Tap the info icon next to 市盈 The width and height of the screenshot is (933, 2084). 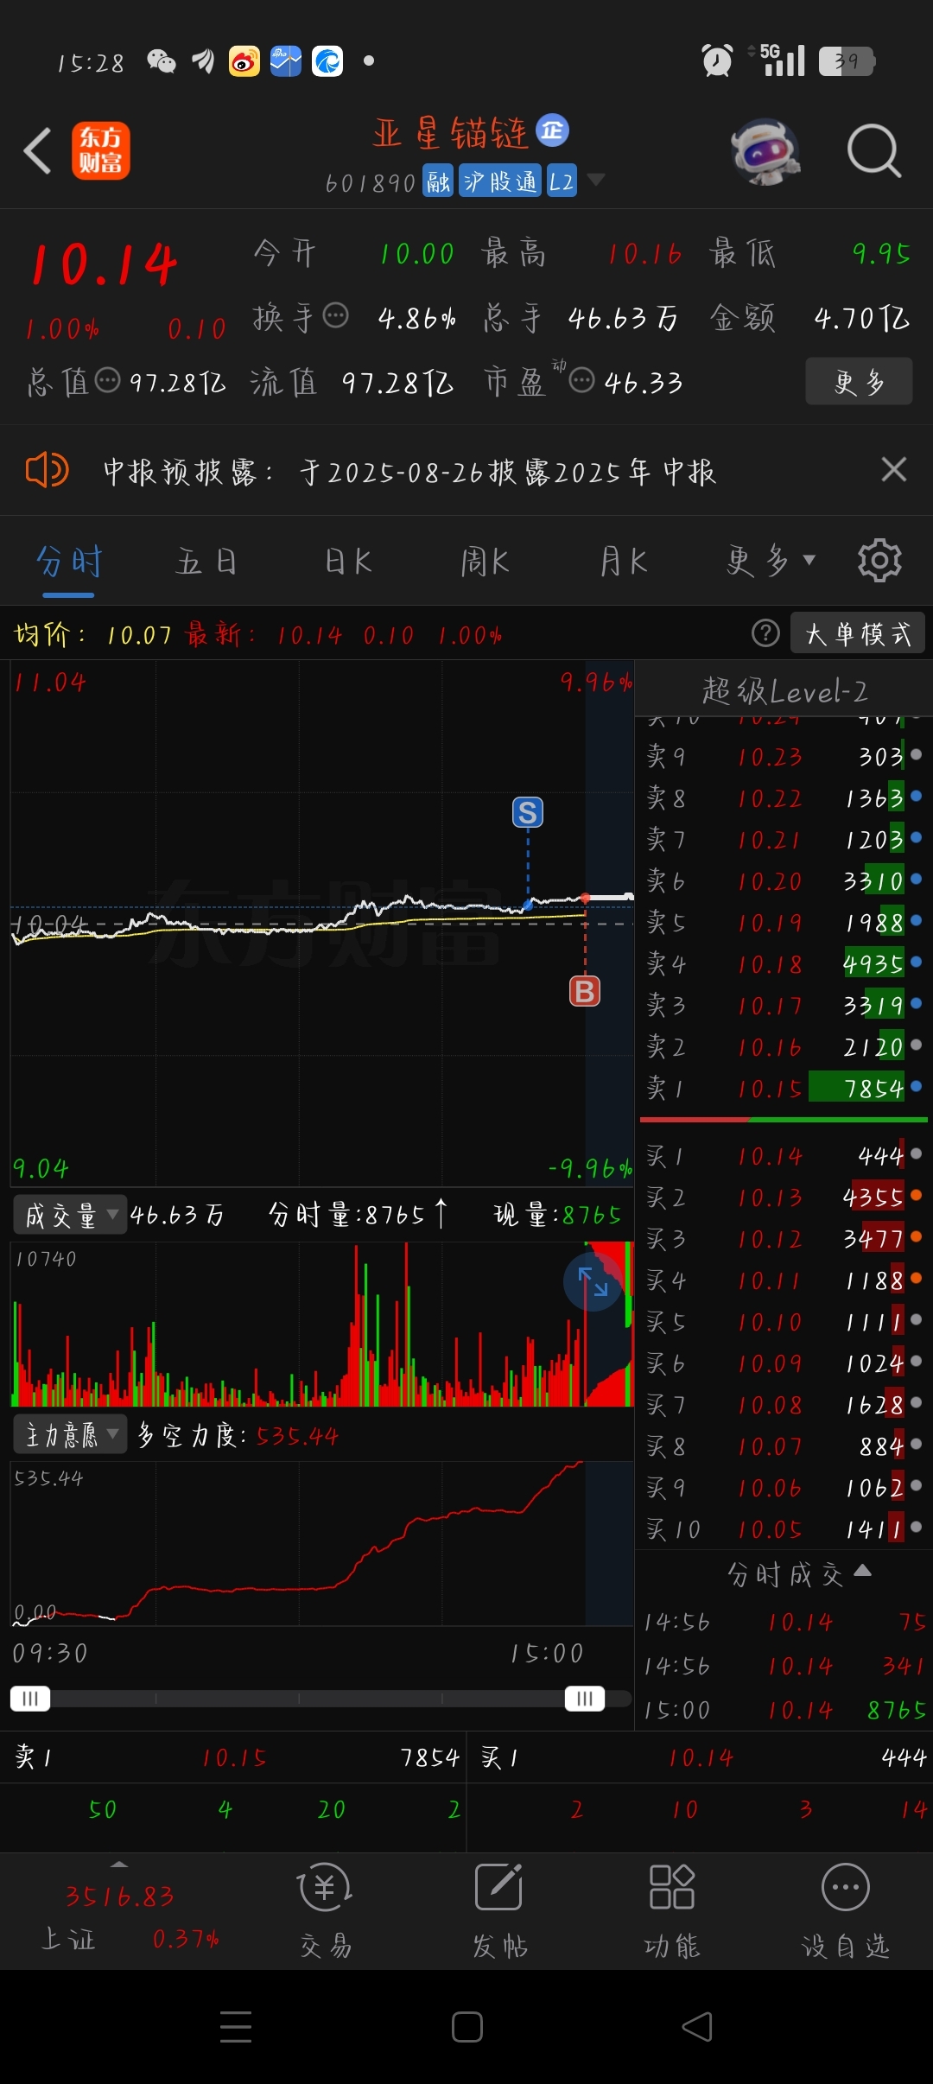[582, 380]
